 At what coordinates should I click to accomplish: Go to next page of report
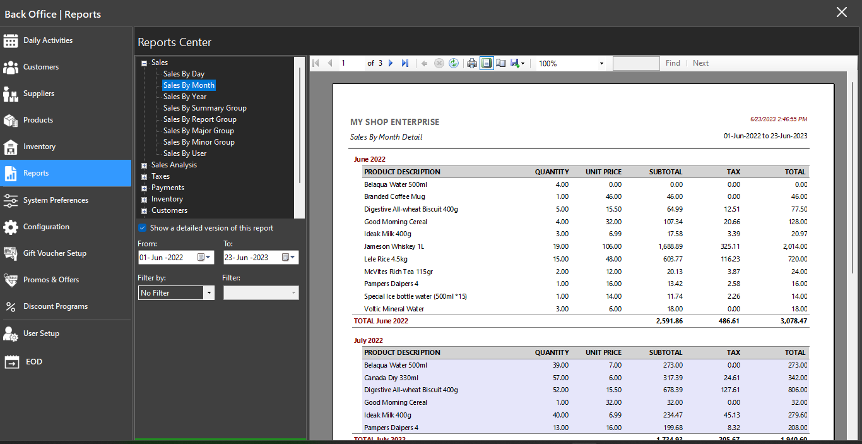391,63
